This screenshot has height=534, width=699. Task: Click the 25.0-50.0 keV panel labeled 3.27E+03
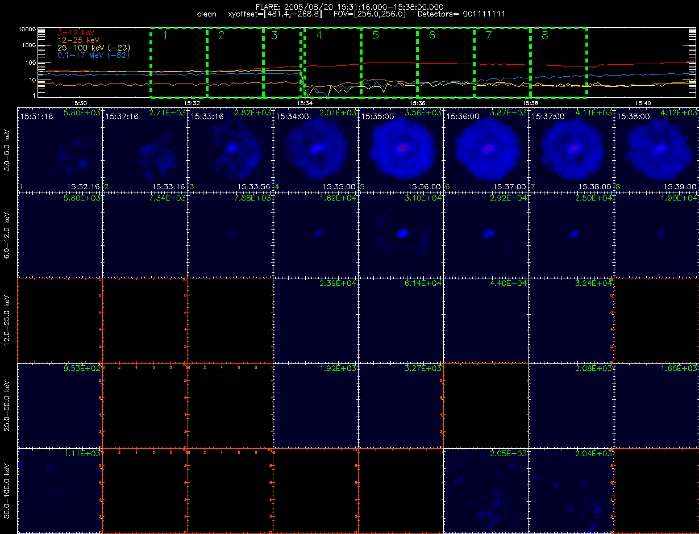coord(401,405)
